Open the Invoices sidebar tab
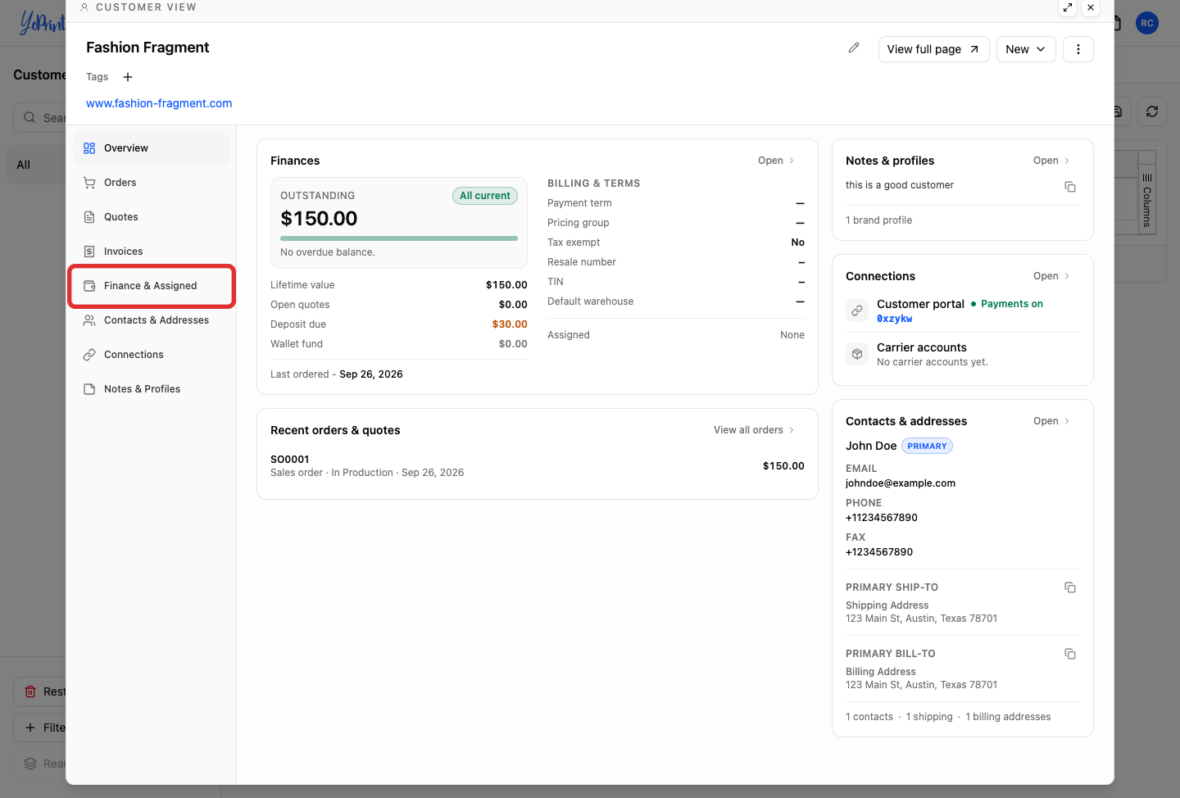1180x798 pixels. click(152, 252)
